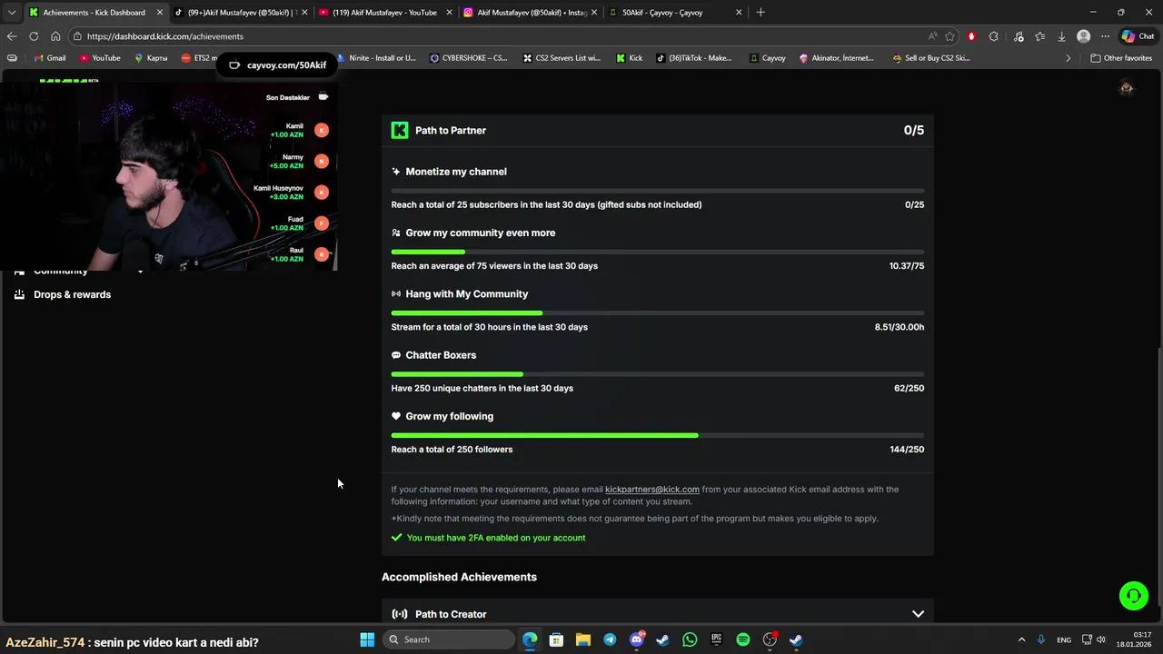Viewport: 1163px width, 654px height.
Task: Open the CYBERSHOKE bookmark
Action: pyautogui.click(x=469, y=58)
